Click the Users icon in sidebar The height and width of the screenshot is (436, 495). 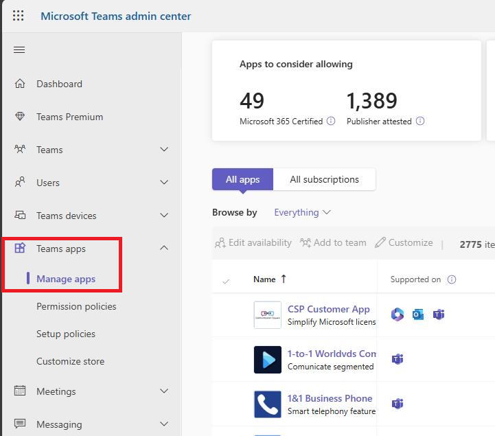[20, 182]
